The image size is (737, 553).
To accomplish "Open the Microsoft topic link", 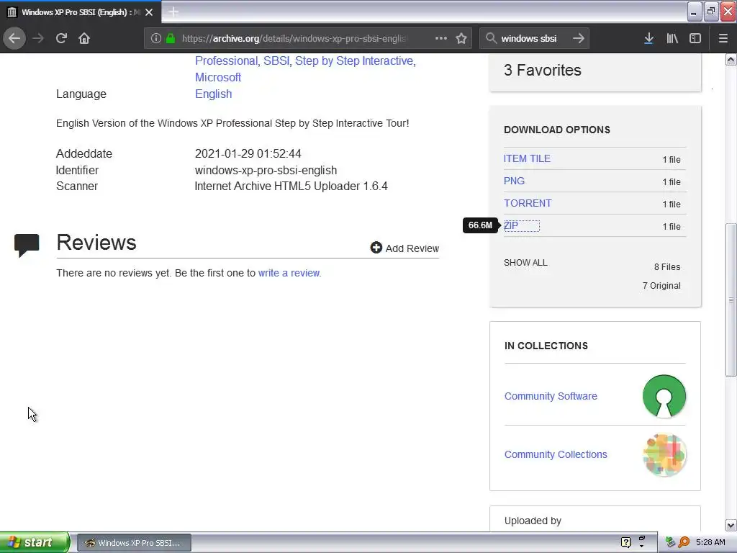I will [218, 77].
